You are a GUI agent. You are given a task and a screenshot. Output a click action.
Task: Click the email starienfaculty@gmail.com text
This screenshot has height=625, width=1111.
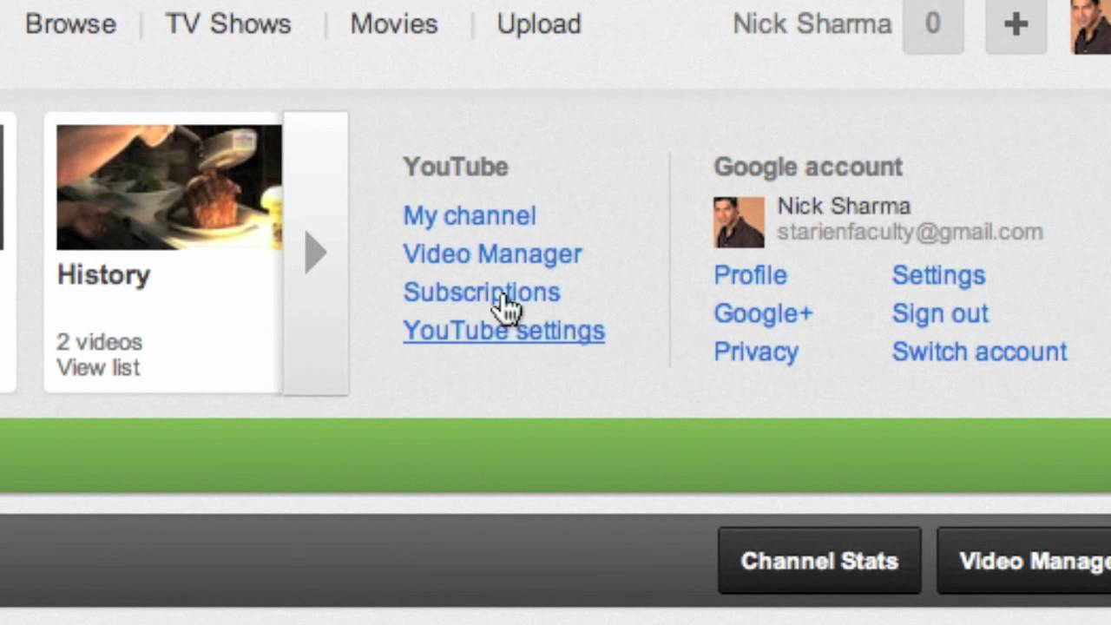[x=910, y=233]
